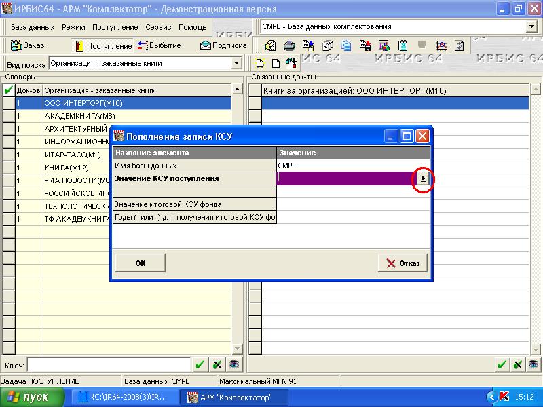Open the dropdown for Значение КСУ поступления
Image resolution: width=543 pixels, height=407 pixels.
pos(422,178)
